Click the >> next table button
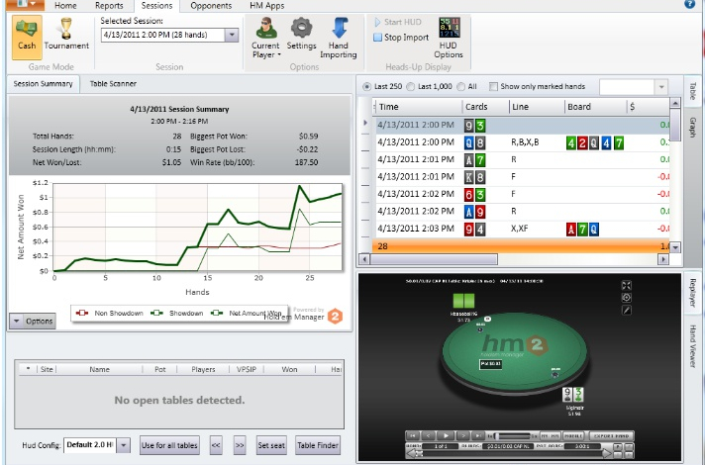Image resolution: width=705 pixels, height=465 pixels. point(240,445)
